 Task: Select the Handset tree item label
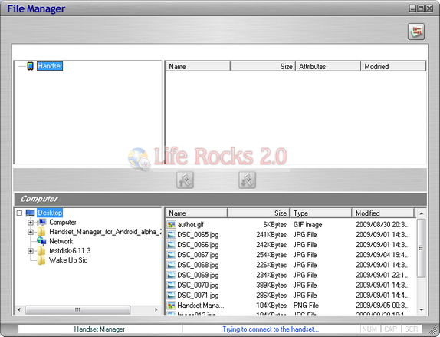pyautogui.click(x=50, y=66)
